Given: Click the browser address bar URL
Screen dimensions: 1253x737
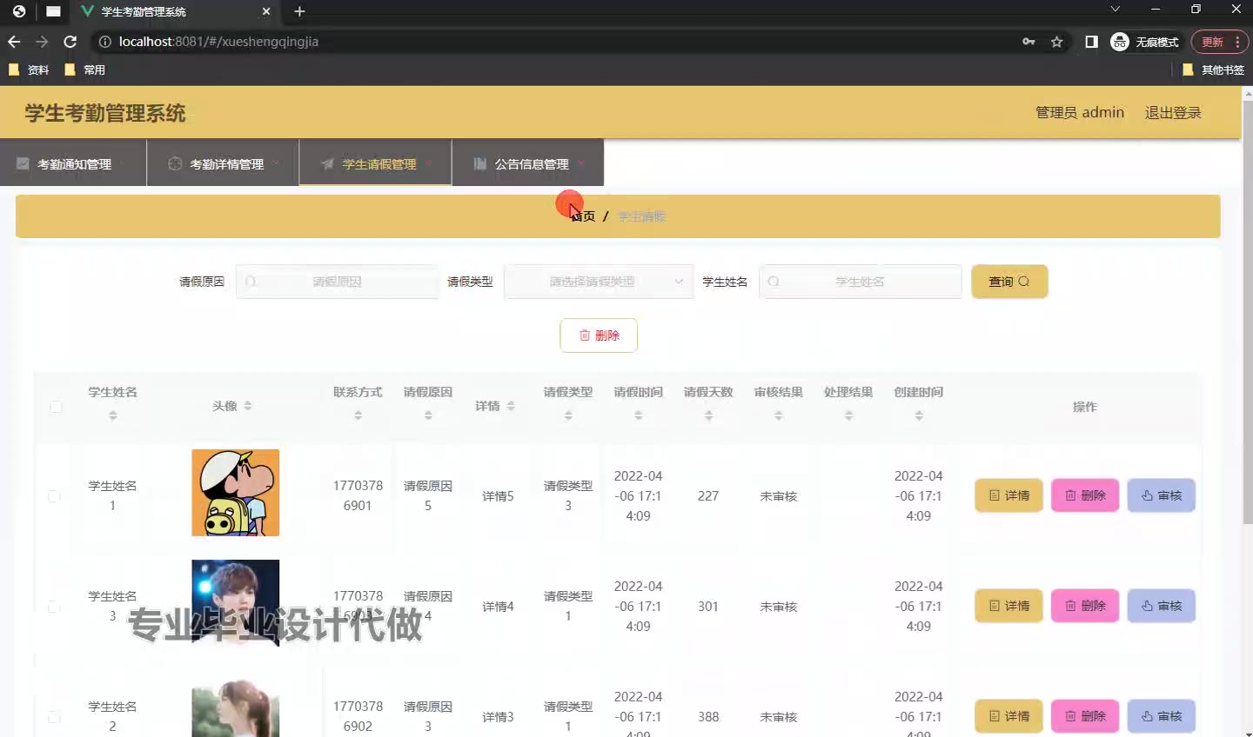Looking at the screenshot, I should (218, 42).
